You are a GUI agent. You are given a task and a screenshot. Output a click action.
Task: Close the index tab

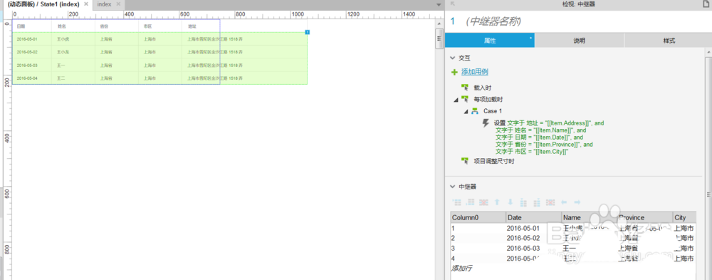pyautogui.click(x=118, y=4)
